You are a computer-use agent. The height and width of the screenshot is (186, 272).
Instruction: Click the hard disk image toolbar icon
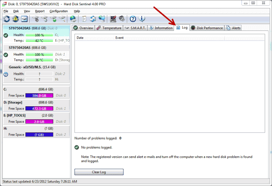click(x=24, y=19)
